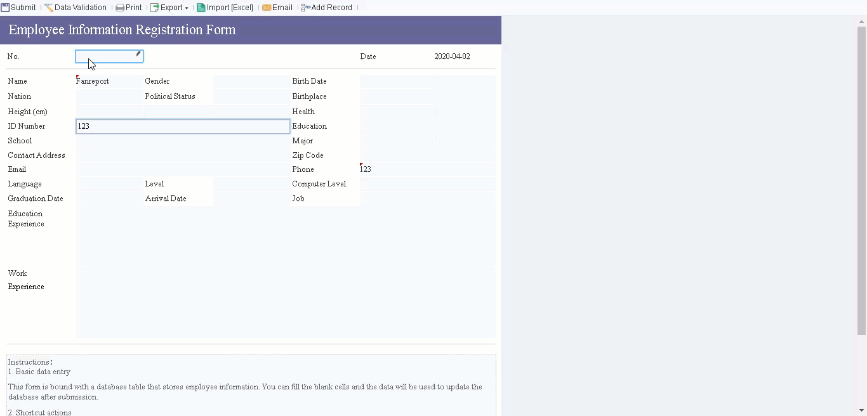This screenshot has height=416, width=867.
Task: Click the Phone field containing 123
Action: [x=427, y=169]
